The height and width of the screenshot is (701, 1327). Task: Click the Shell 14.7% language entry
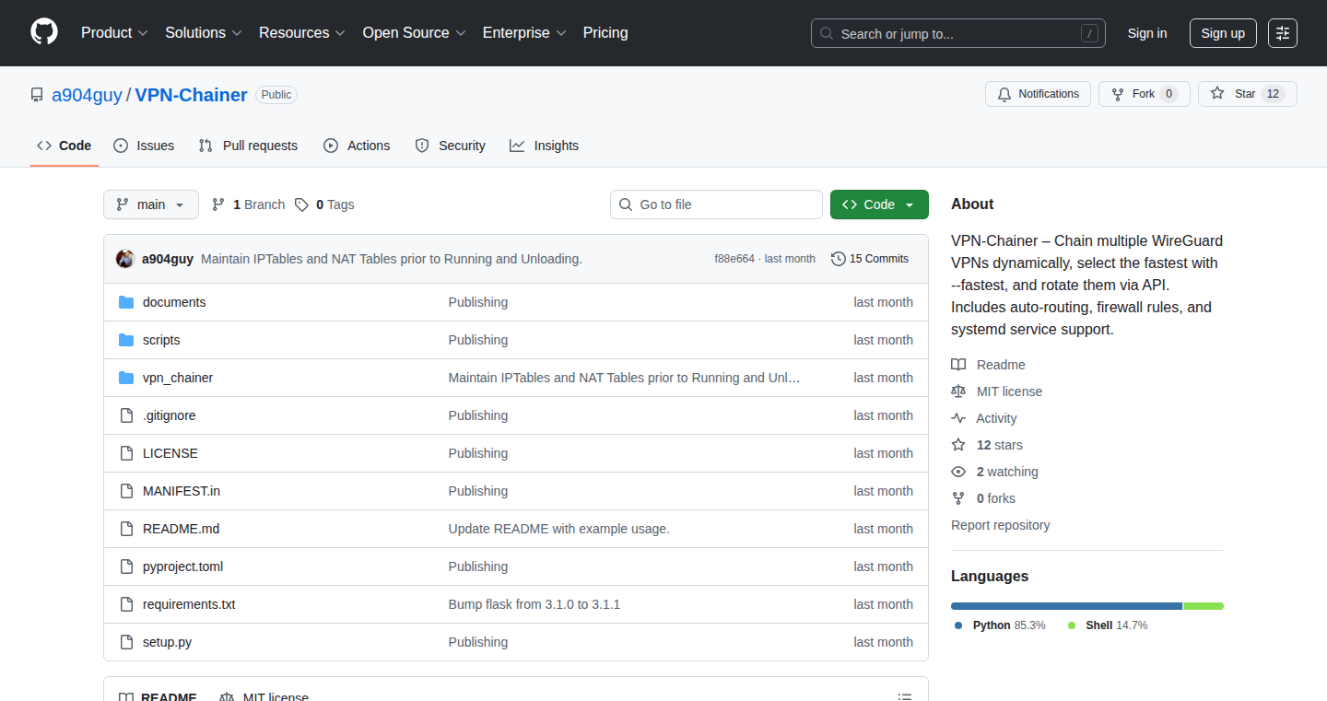pos(1108,625)
